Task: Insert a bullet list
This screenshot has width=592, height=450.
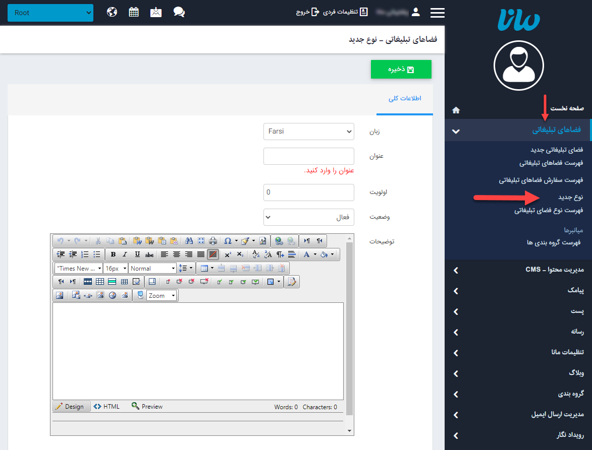Action: pyautogui.click(x=97, y=254)
